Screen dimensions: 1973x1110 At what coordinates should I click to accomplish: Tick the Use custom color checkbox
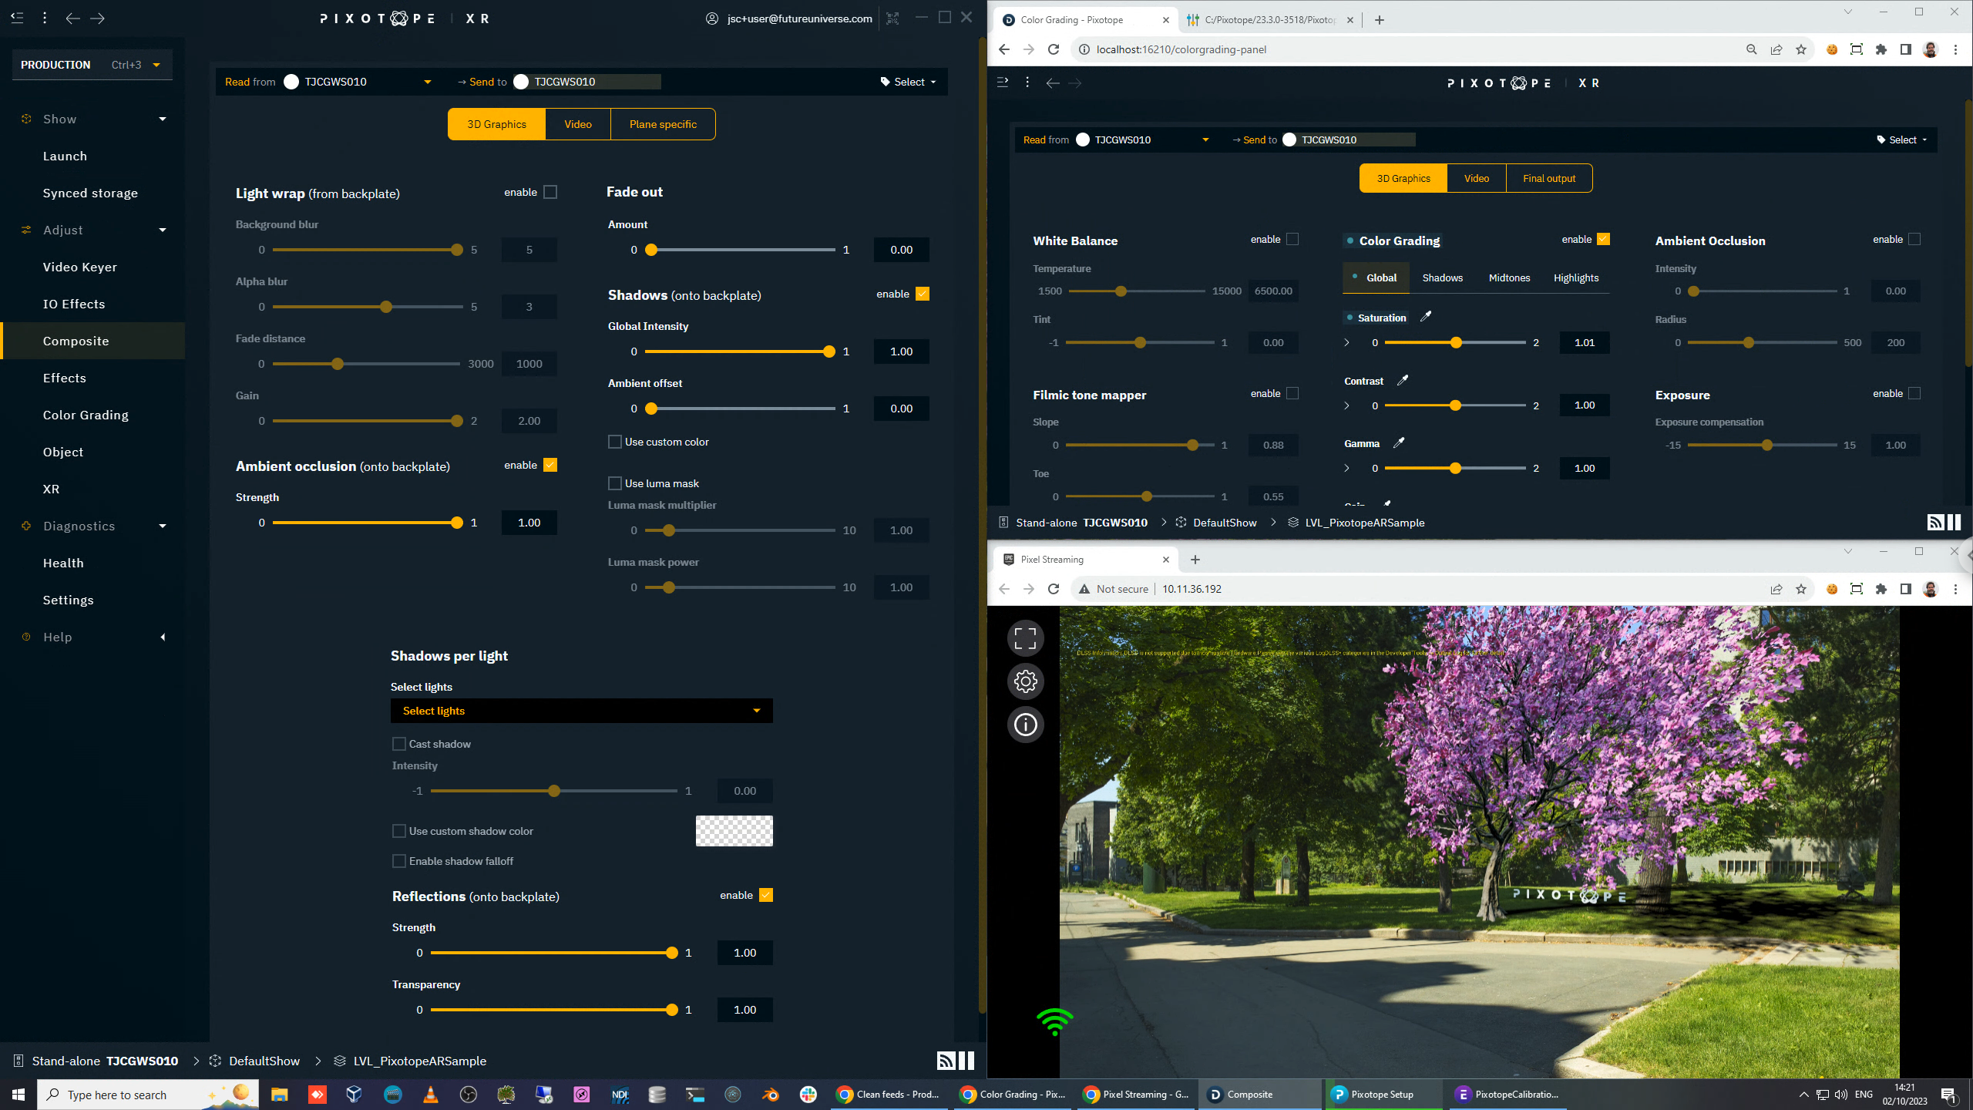pos(615,442)
